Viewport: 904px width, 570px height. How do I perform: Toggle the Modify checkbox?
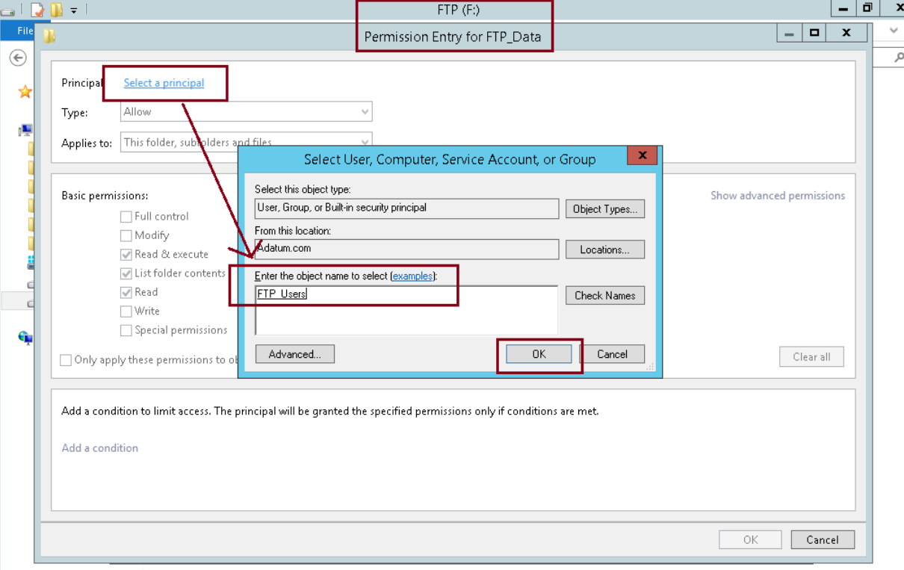(126, 235)
